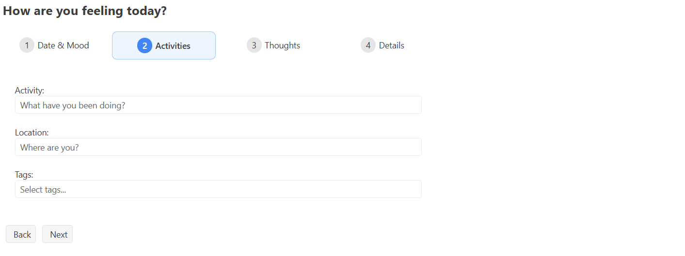
Task: Proceed with the Next button
Action: tap(57, 234)
